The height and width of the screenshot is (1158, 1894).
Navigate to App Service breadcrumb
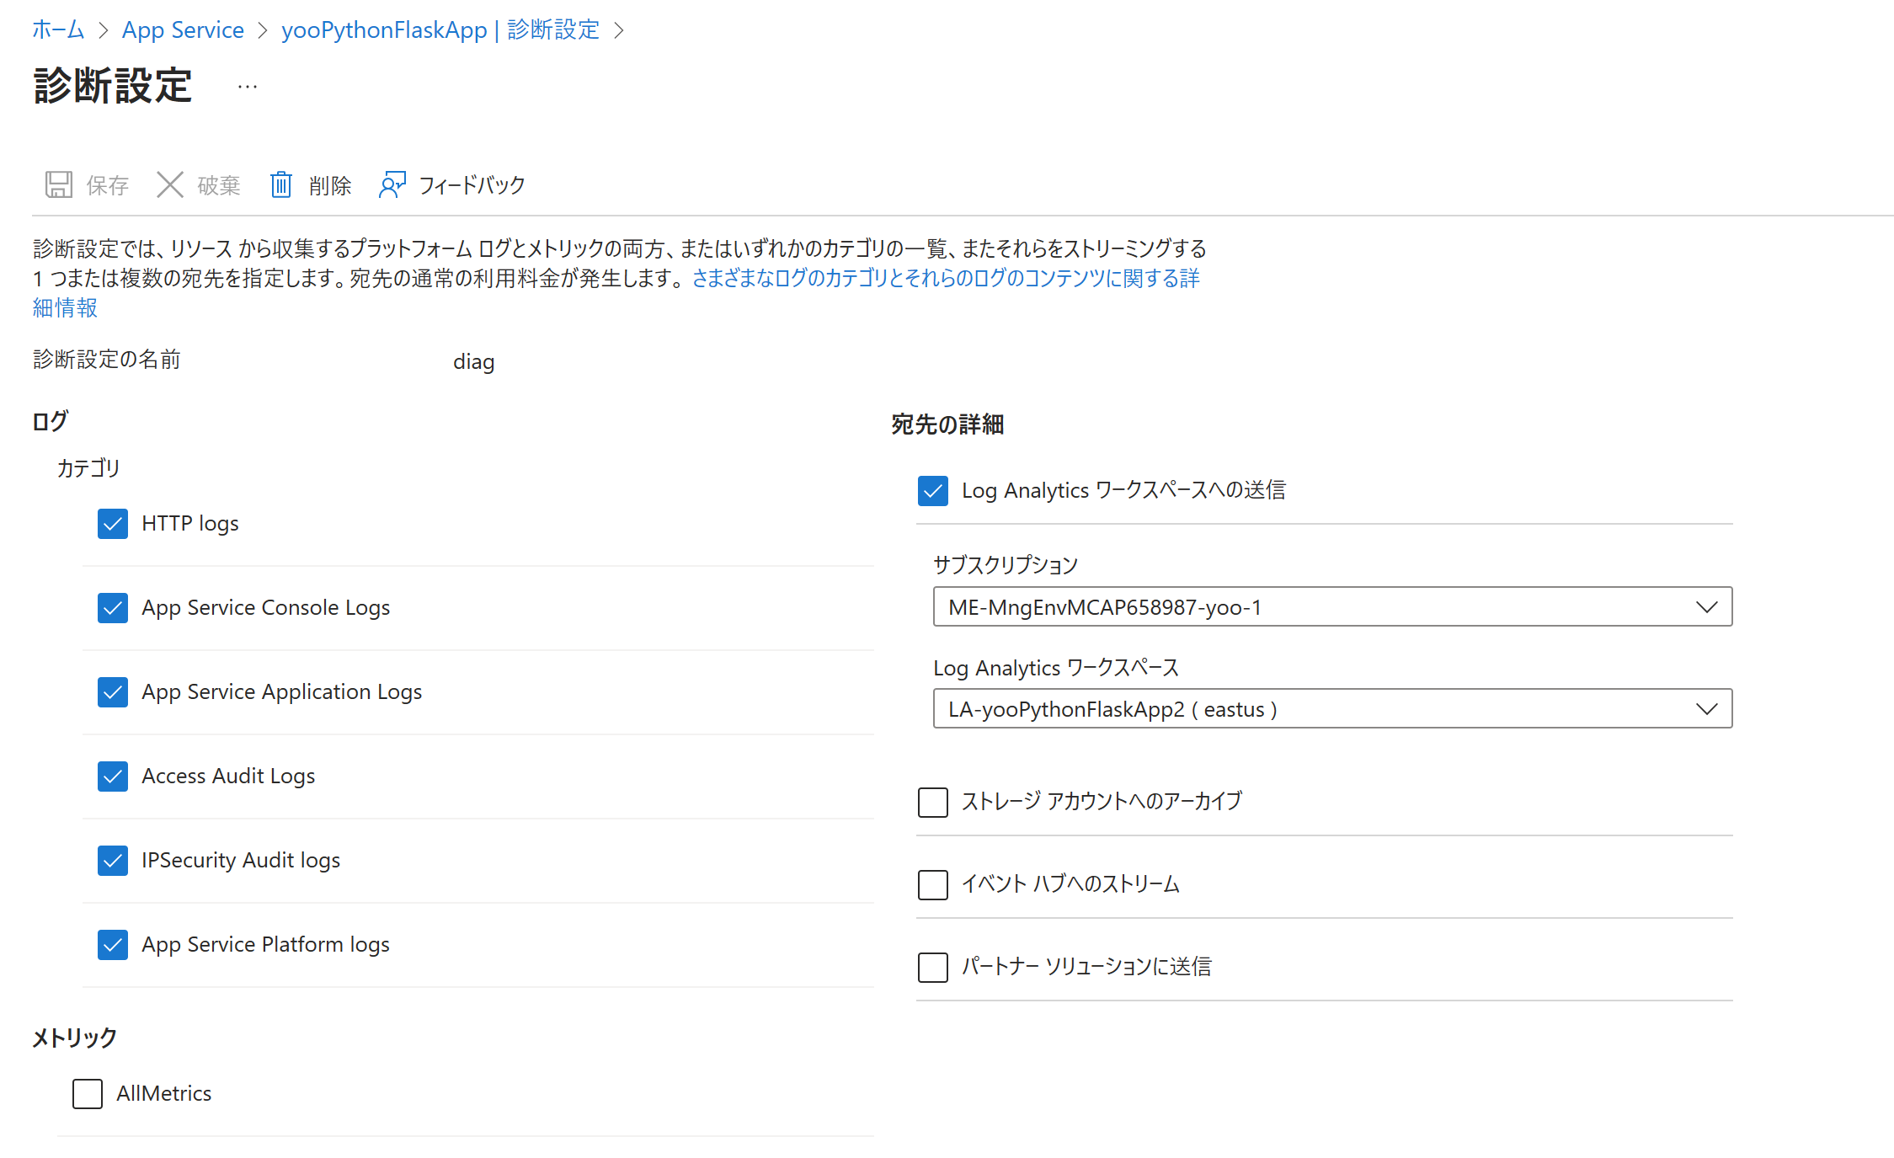click(183, 30)
